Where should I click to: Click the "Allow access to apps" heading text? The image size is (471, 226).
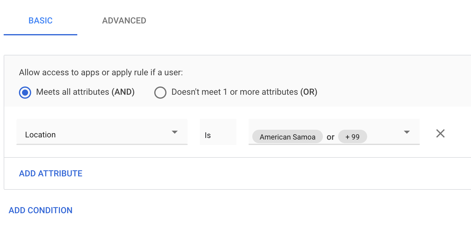point(101,72)
